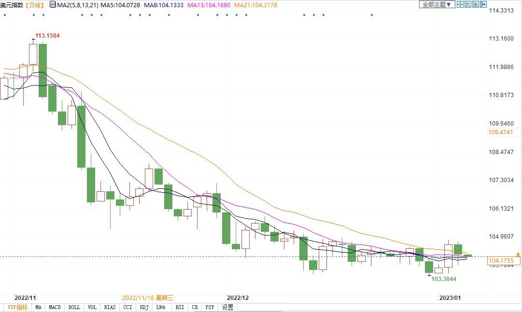This screenshot has width=522, height=312.
Task: Click the 113.1584 high price label
Action: coord(47,36)
